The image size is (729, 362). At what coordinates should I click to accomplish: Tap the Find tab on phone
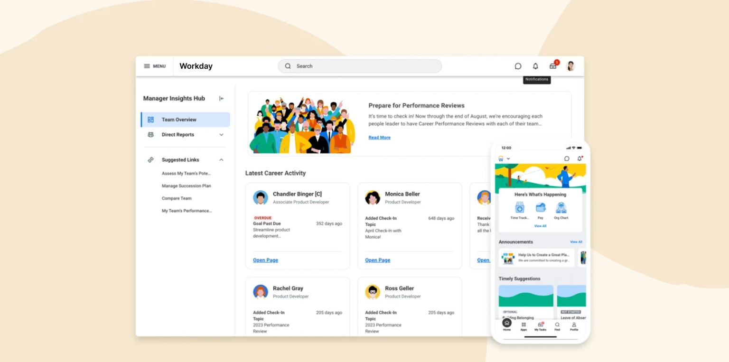(x=557, y=326)
